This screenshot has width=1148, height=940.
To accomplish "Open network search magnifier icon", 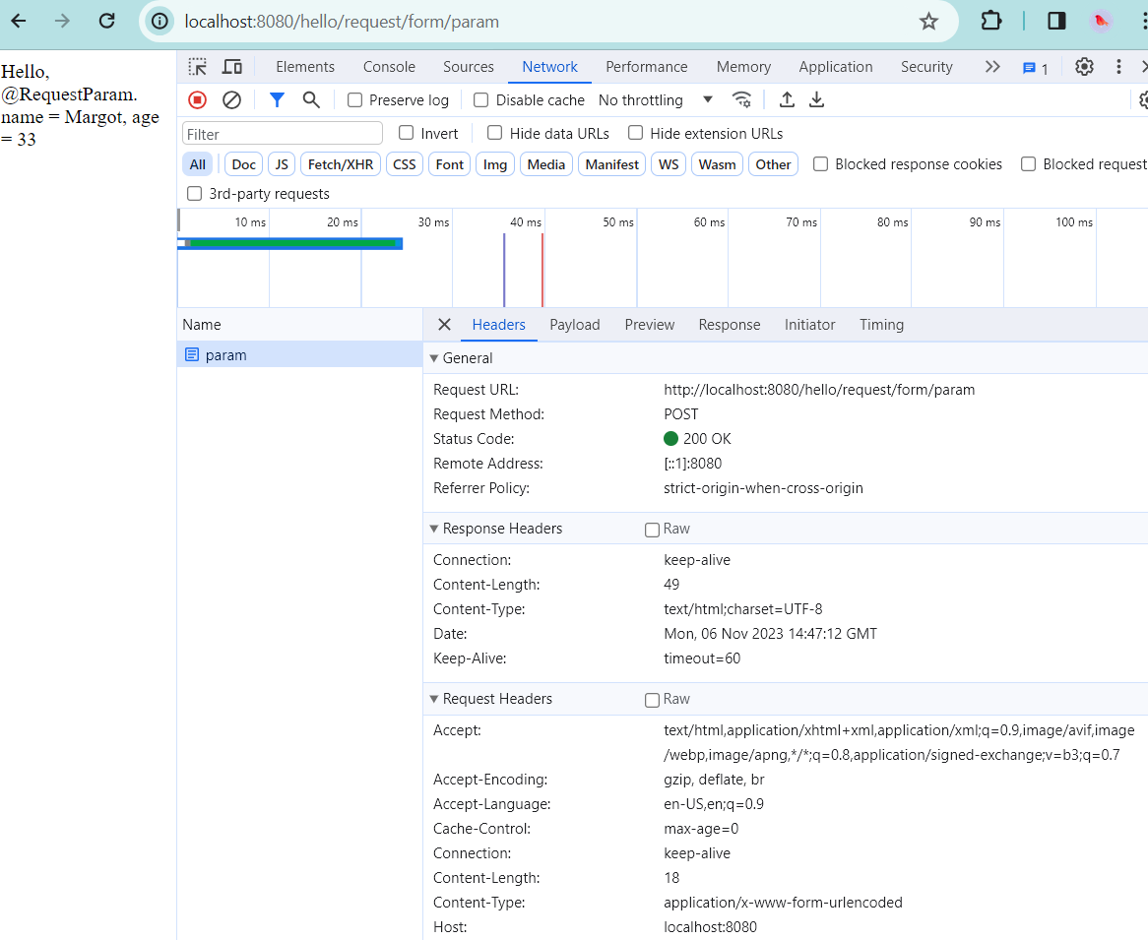I will 311,99.
